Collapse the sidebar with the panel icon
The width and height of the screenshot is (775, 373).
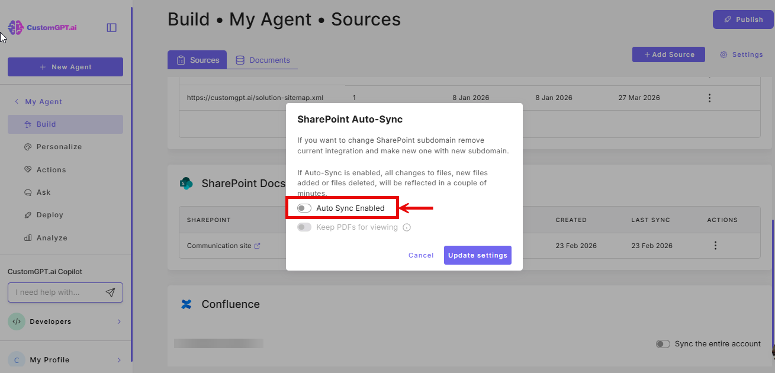[x=111, y=27]
